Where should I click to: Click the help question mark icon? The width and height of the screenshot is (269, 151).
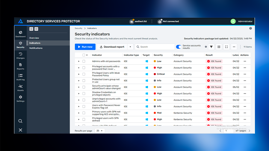click(250, 28)
